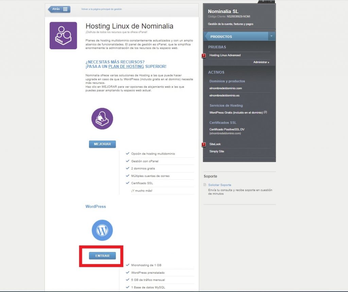Click checkmark beside 5 GB de tráfico mensual

tap(127, 280)
